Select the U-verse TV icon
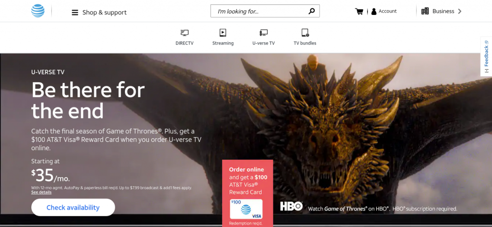The height and width of the screenshot is (227, 492). click(x=263, y=33)
